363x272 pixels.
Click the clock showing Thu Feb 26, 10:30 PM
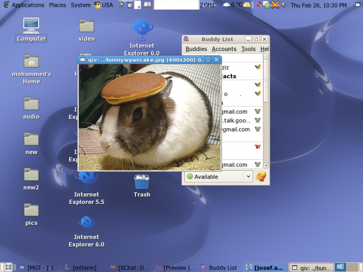click(x=319, y=5)
